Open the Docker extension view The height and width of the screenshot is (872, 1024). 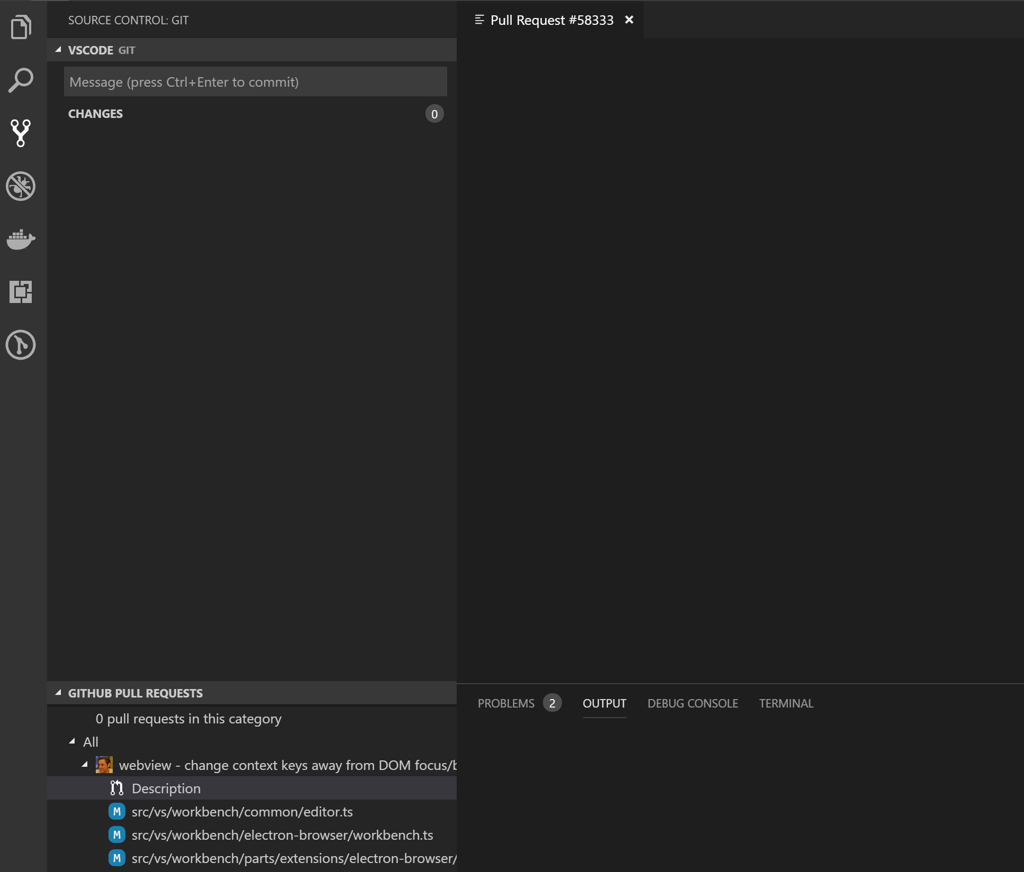tap(21, 240)
